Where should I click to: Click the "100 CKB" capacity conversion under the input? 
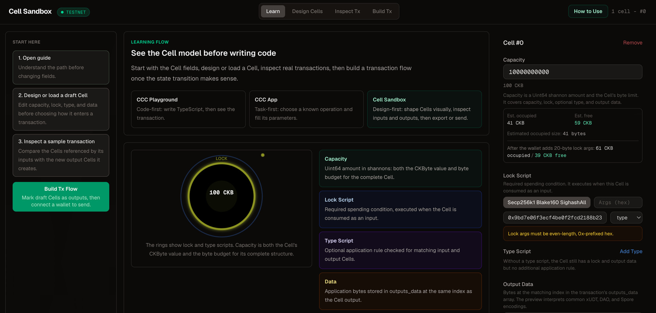coord(513,85)
